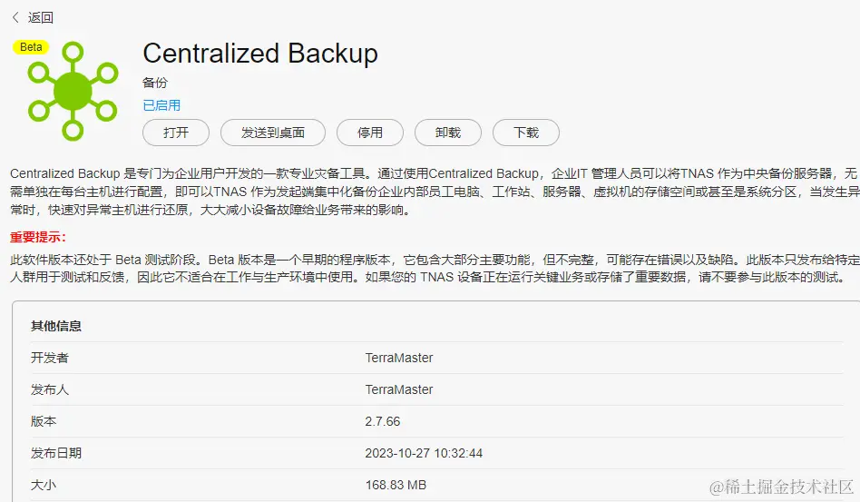Select the 发布人 TerraMaster value
860x502 pixels.
click(399, 389)
